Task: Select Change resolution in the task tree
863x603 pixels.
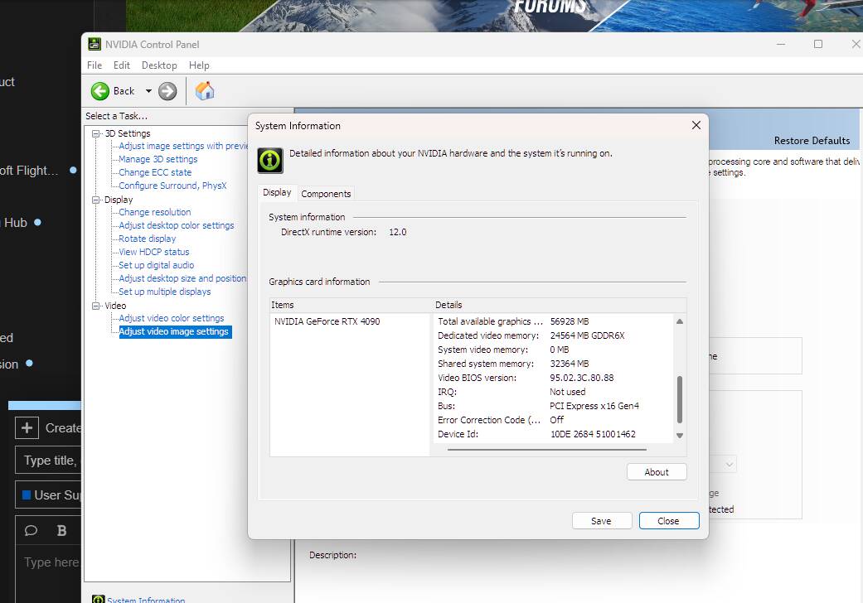Action: pos(153,212)
